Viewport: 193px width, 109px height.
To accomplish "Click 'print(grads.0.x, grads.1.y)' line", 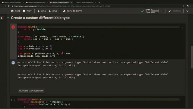I will (36, 56).
